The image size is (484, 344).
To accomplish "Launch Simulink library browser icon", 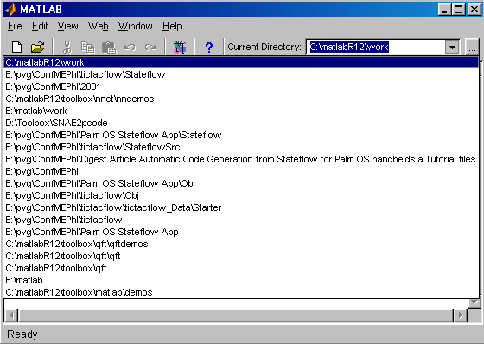I will [180, 48].
